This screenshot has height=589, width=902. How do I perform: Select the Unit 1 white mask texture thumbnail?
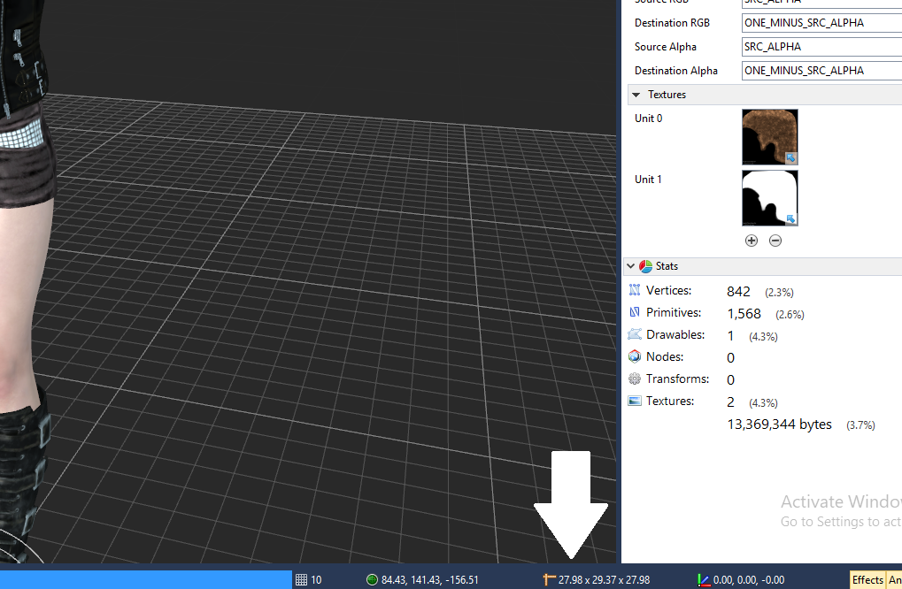coord(770,198)
